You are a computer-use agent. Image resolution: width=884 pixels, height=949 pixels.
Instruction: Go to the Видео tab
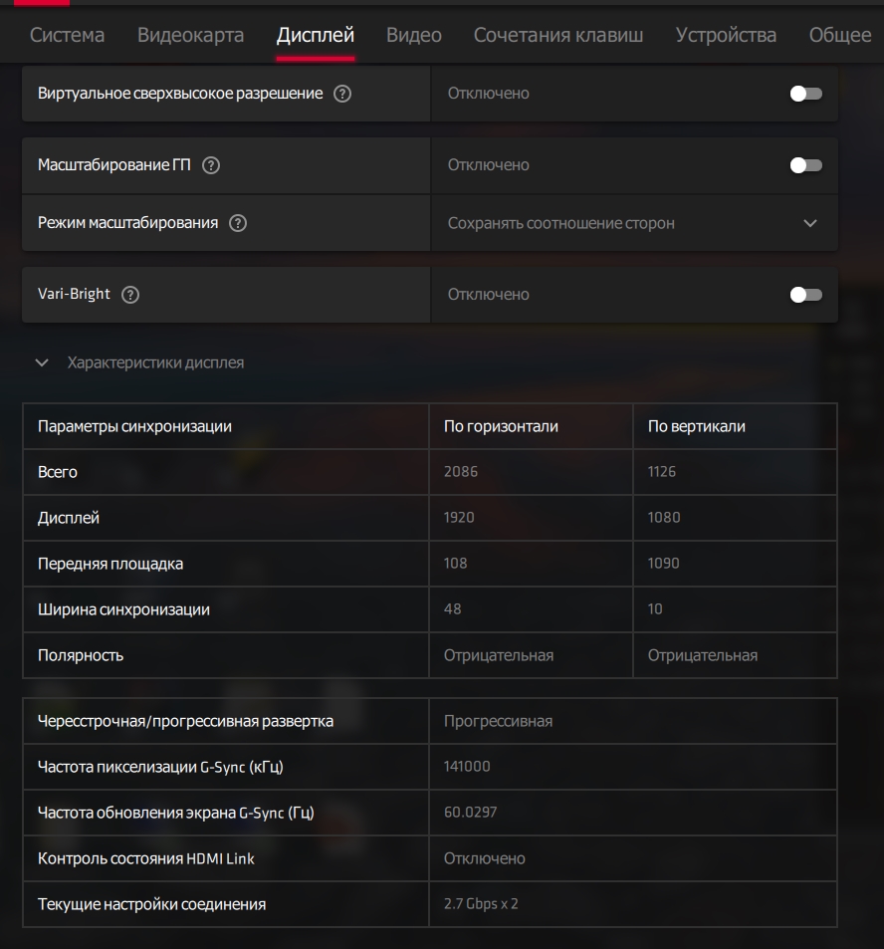click(x=413, y=36)
